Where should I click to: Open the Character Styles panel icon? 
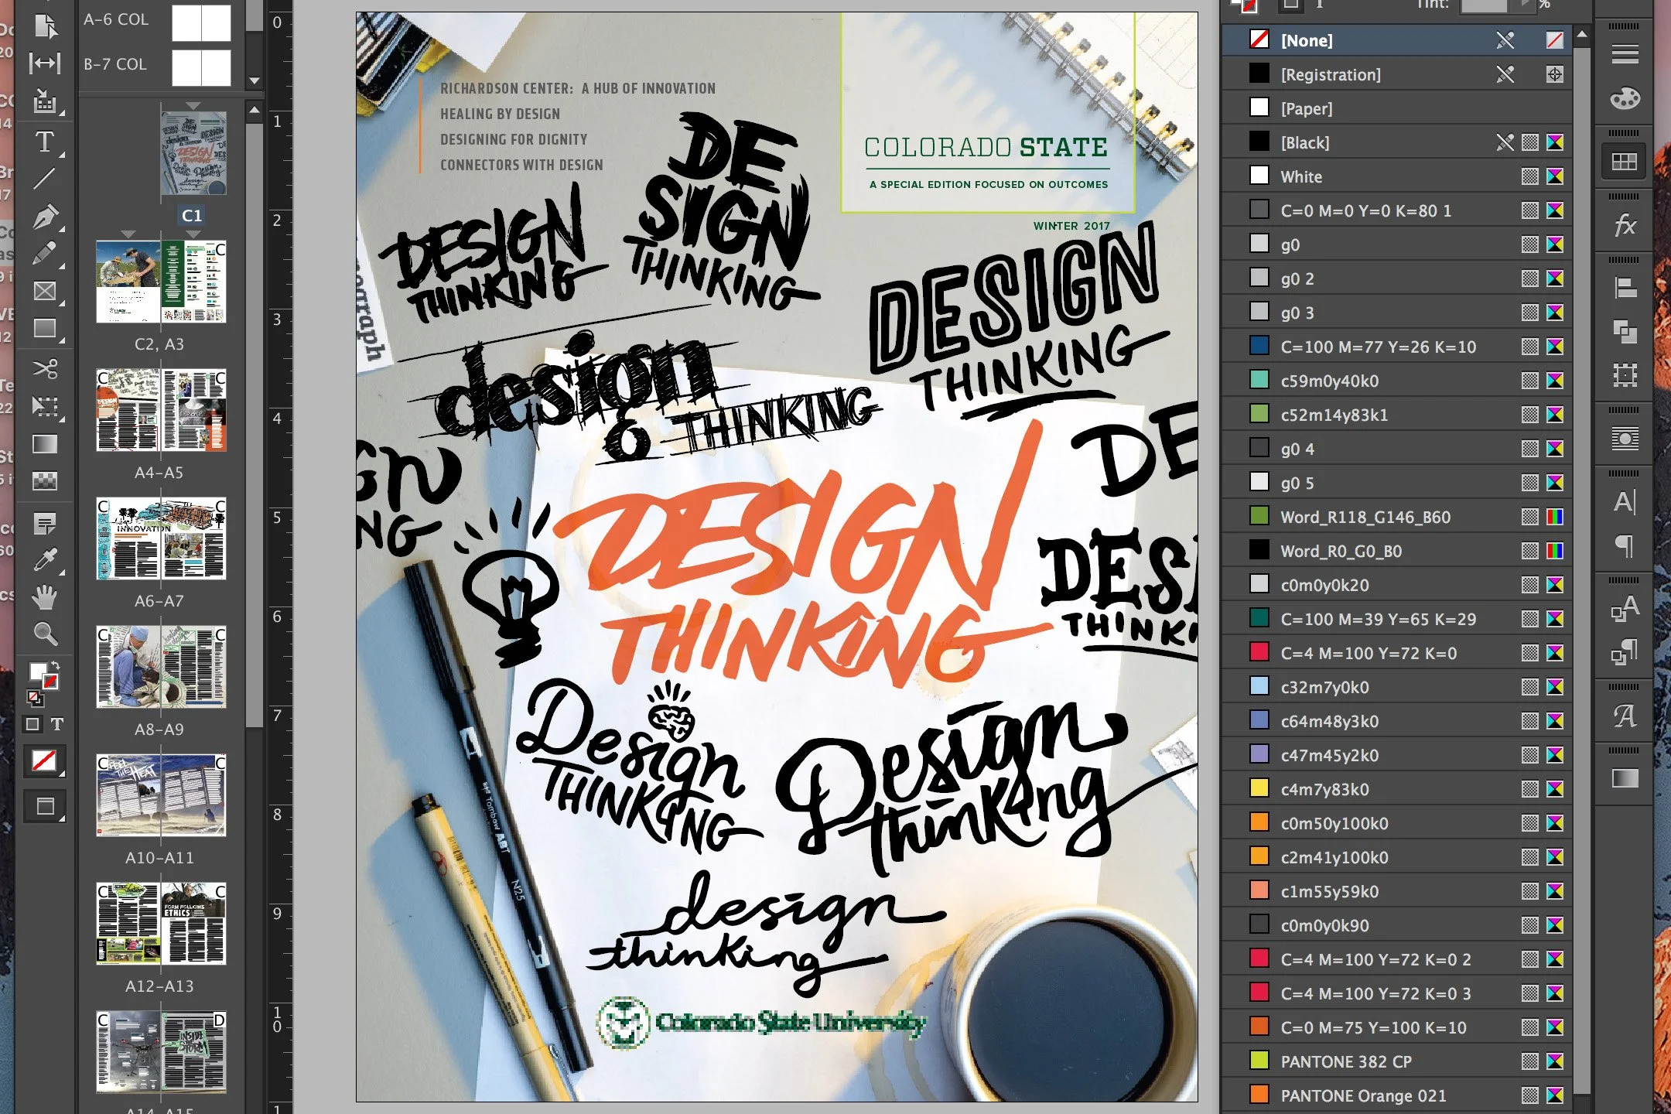1625,609
